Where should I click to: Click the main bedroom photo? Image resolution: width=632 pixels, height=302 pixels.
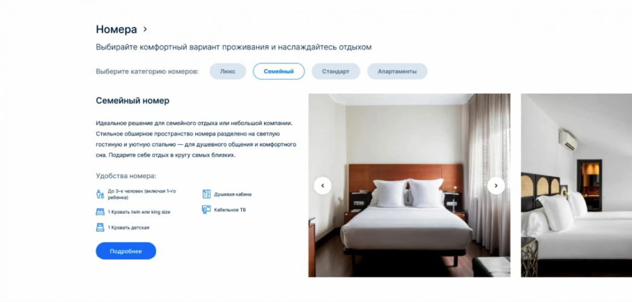point(409,185)
